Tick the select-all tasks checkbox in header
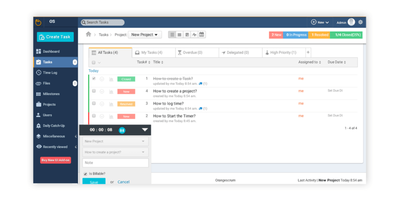 94,62
